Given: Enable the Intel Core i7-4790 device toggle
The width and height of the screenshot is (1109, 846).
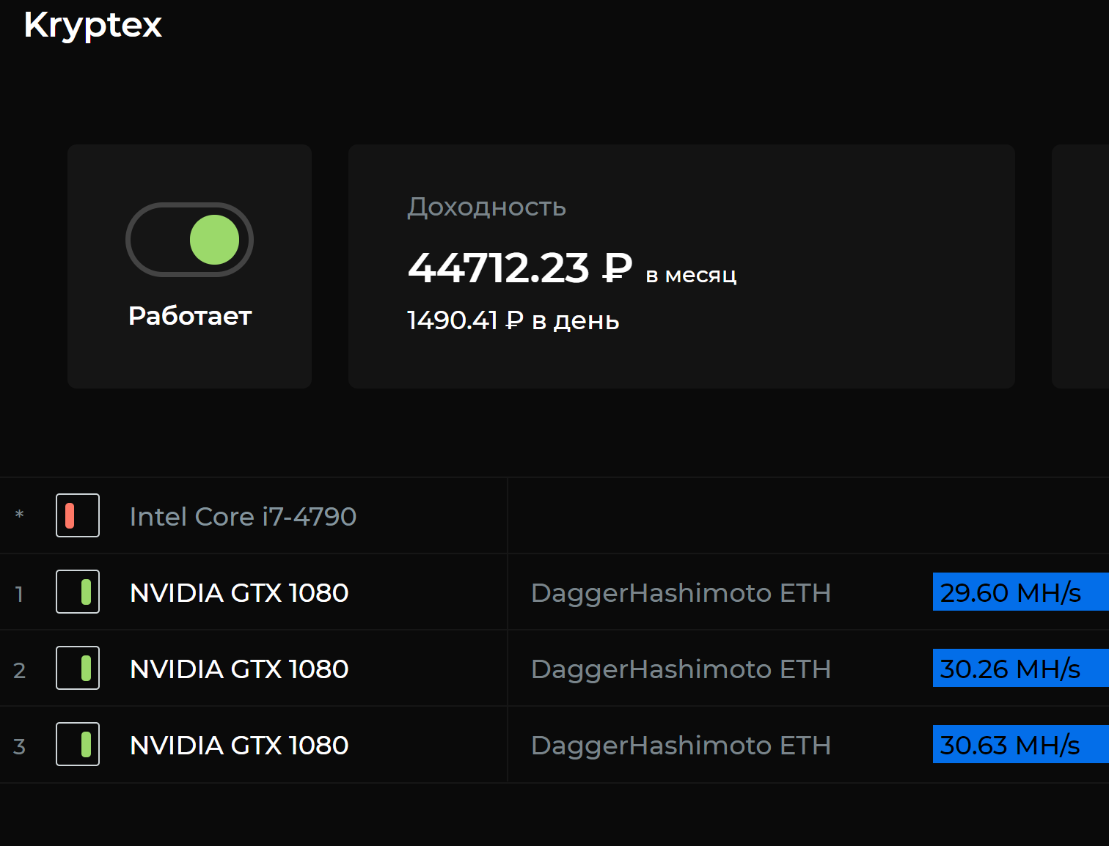Looking at the screenshot, I should [x=78, y=515].
